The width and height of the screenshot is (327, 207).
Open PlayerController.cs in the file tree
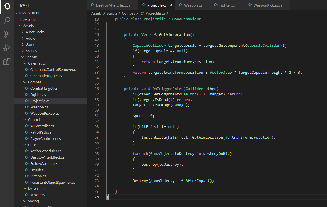(45, 138)
